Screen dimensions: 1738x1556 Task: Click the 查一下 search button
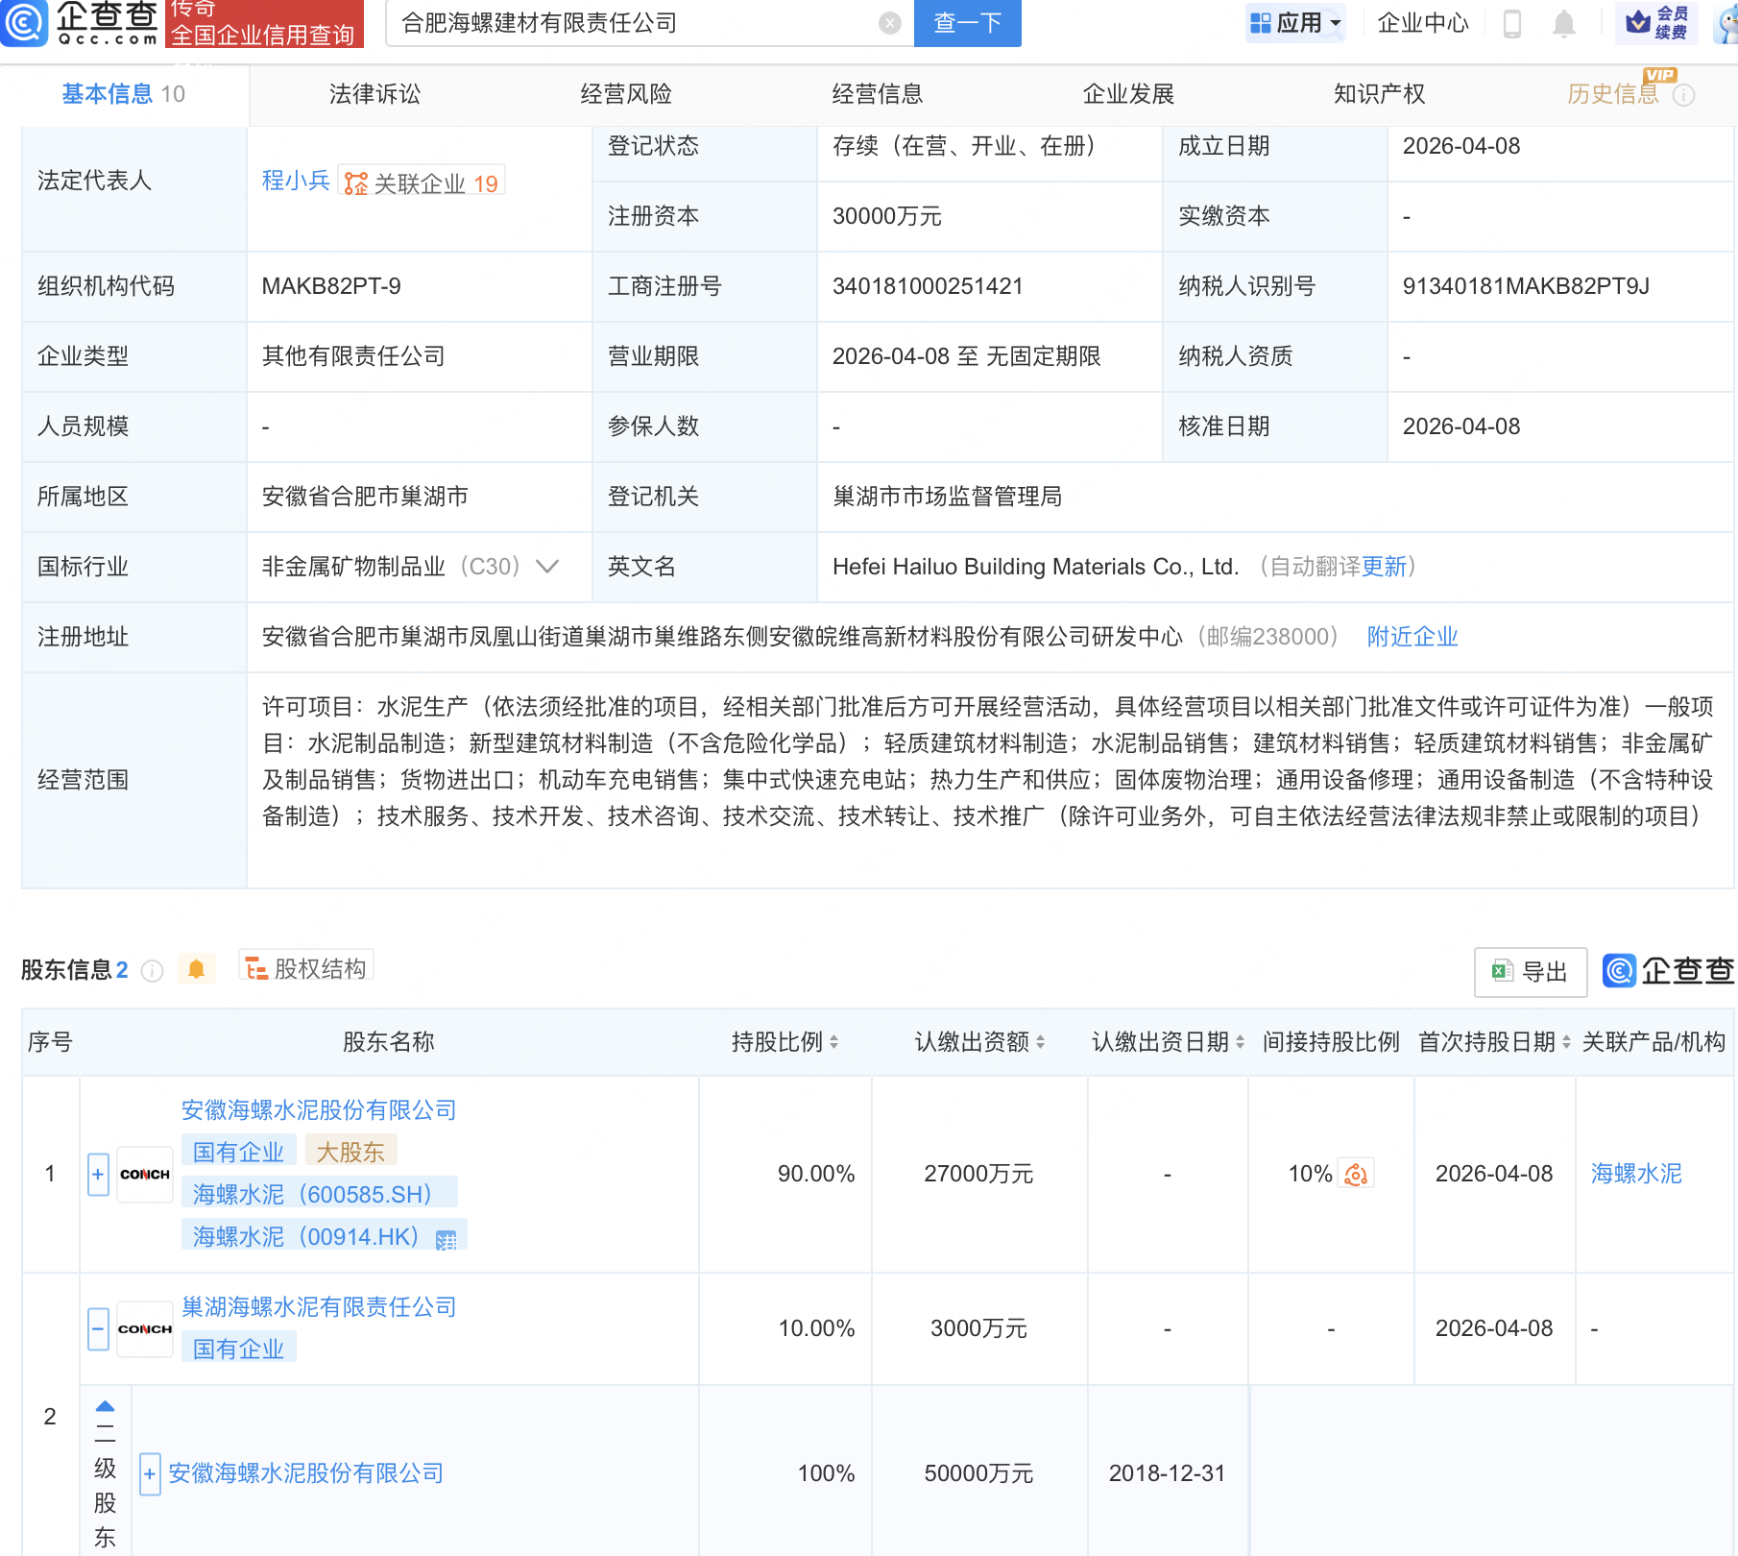pyautogui.click(x=966, y=24)
